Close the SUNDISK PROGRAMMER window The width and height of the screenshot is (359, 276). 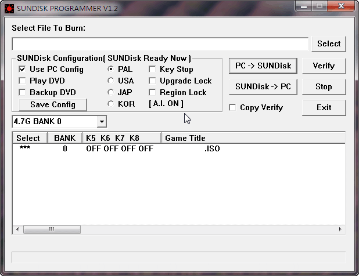341,6
